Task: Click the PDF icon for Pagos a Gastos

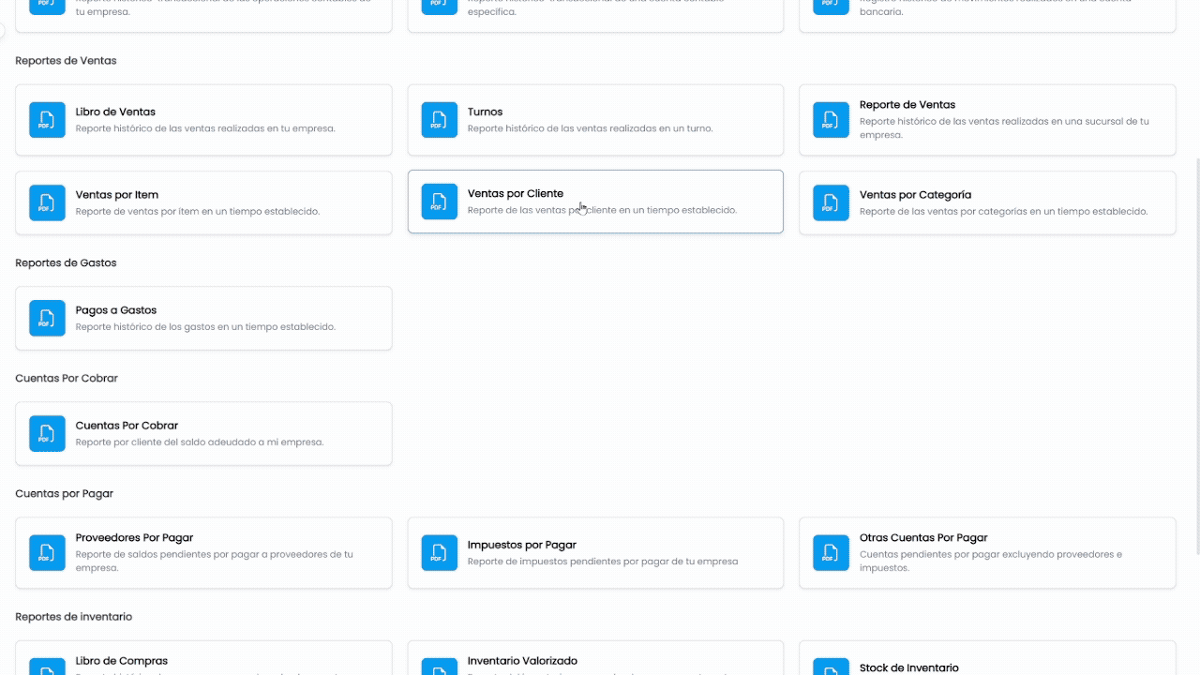Action: (x=47, y=318)
